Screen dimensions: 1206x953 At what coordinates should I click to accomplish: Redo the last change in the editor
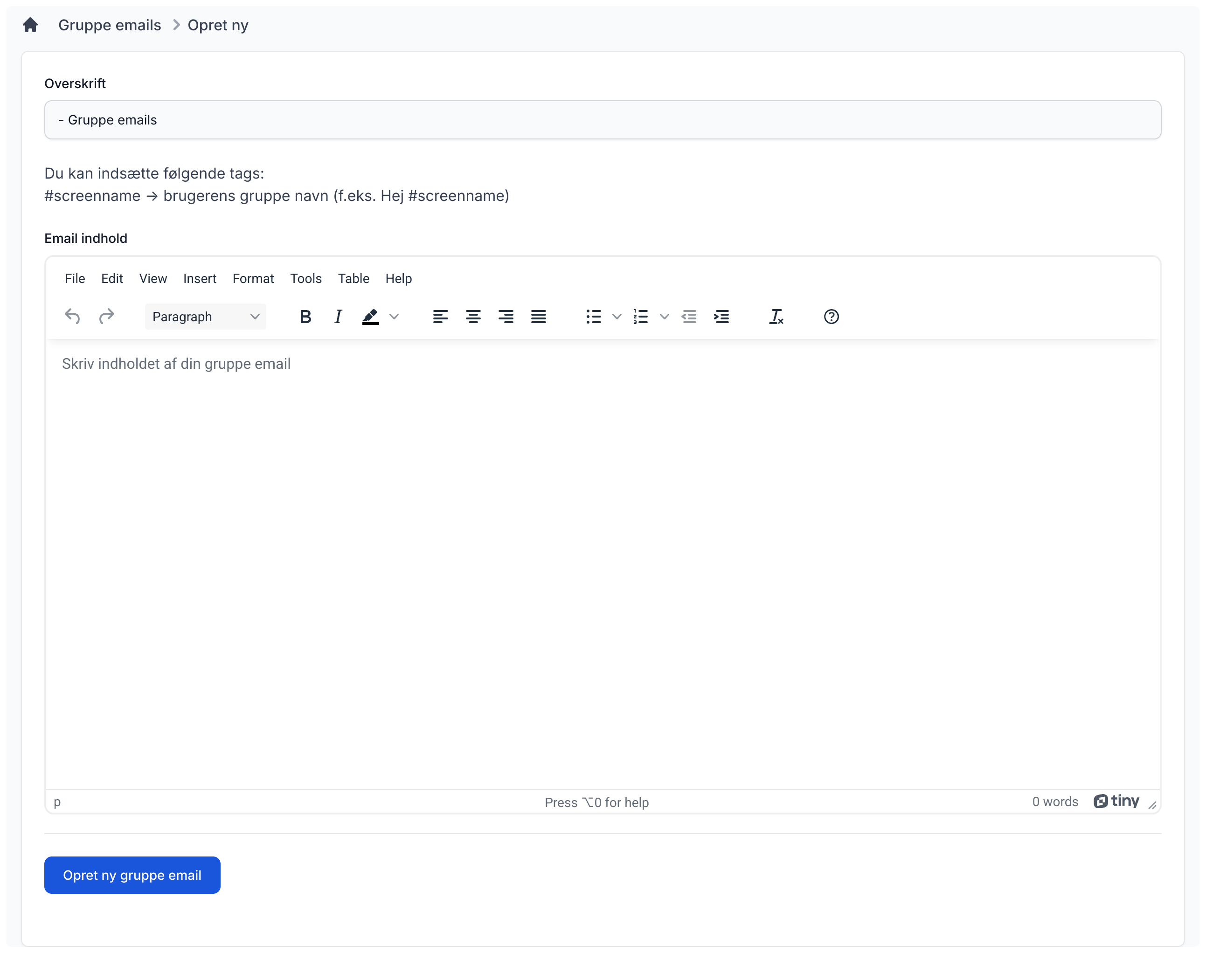click(x=107, y=317)
